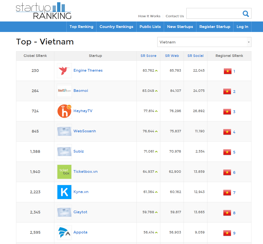Click the green up arrow beside Baomoi's score

click(x=156, y=91)
